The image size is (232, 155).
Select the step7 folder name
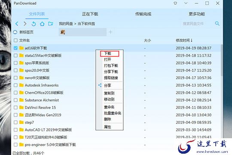coord(29,122)
